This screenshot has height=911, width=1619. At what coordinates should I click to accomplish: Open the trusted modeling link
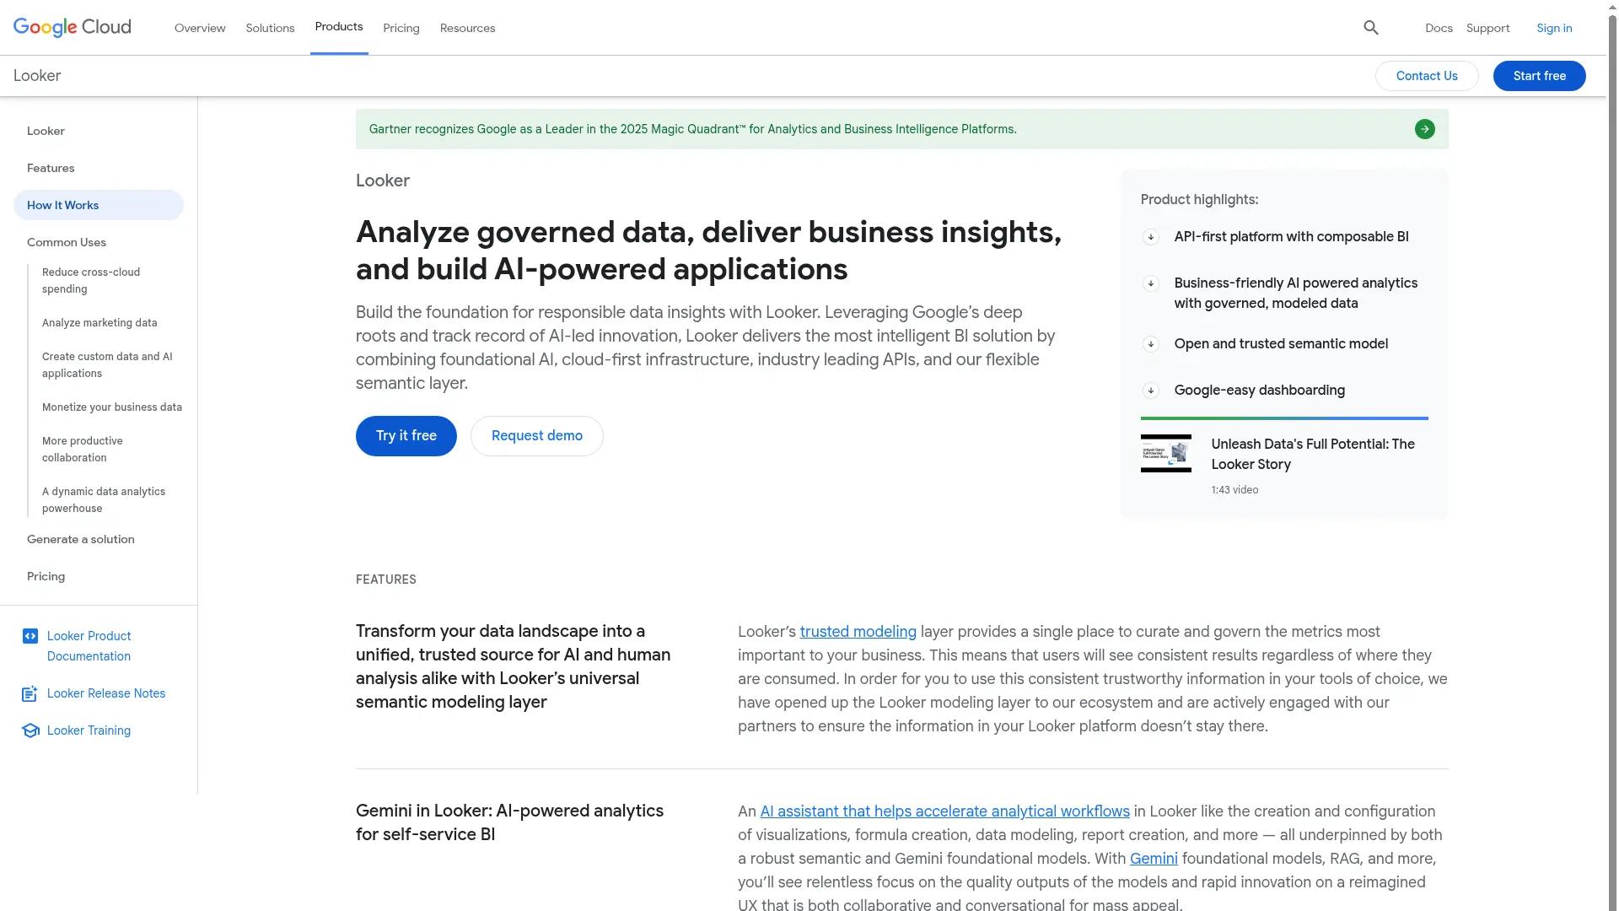pyautogui.click(x=858, y=631)
